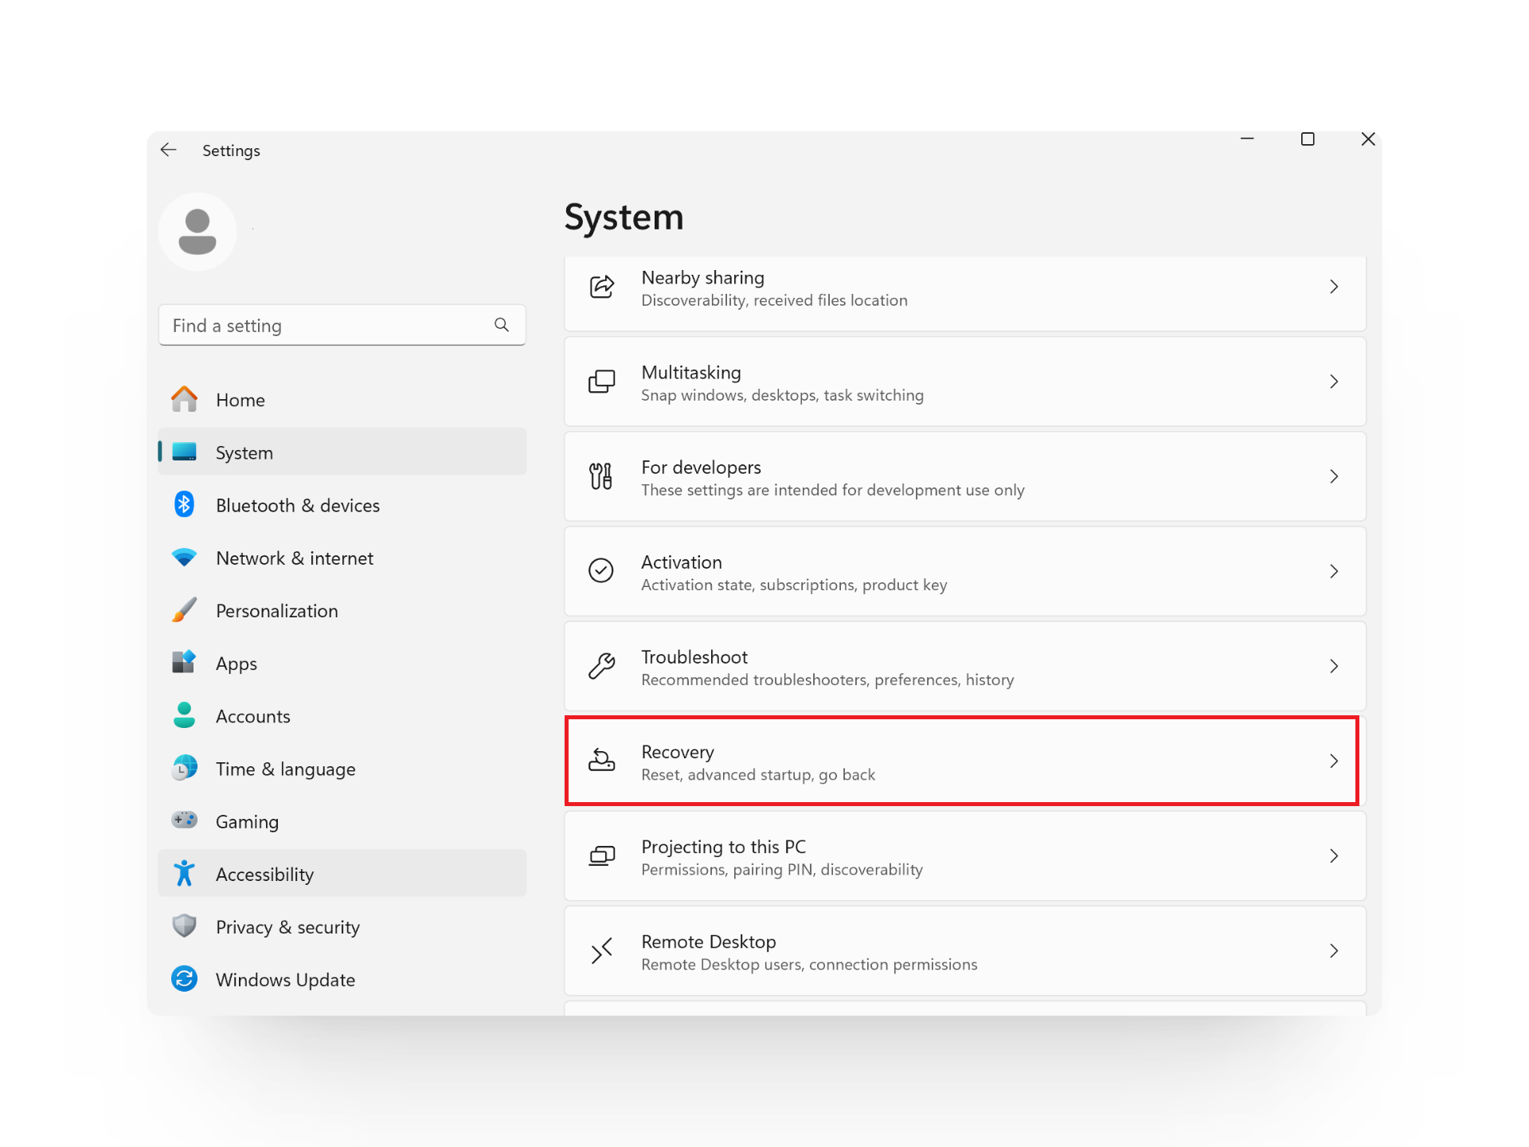1529x1147 pixels.
Task: Click the back arrow in Settings
Action: click(168, 150)
